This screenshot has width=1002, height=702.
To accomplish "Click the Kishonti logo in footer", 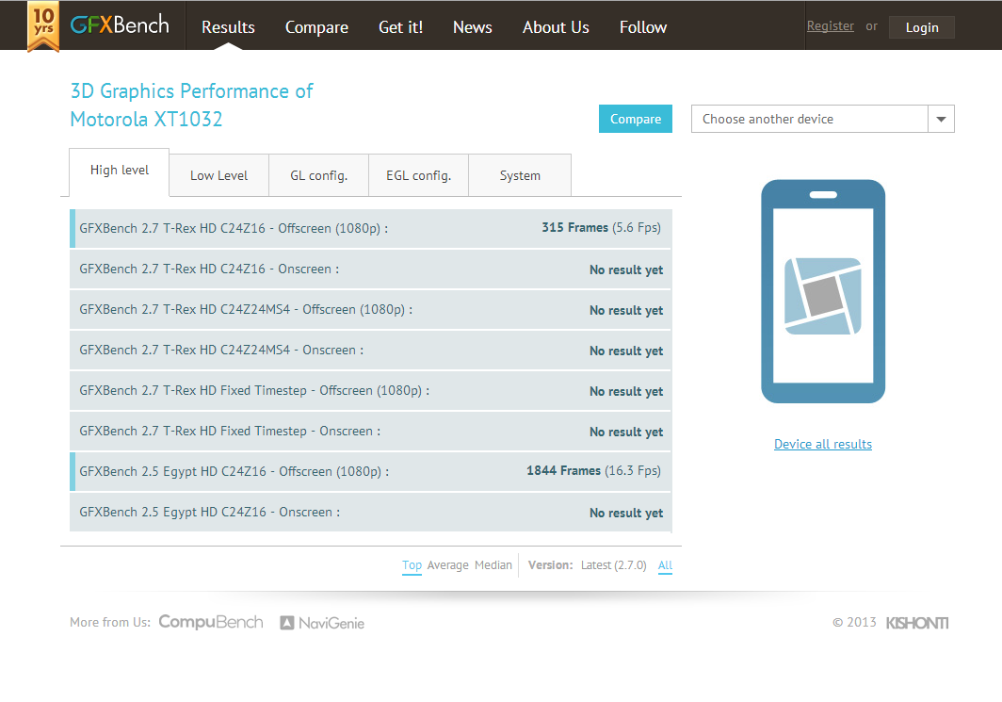I will pyautogui.click(x=917, y=623).
